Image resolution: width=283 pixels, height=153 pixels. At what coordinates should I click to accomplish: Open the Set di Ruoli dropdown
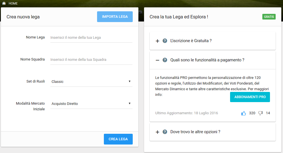click(91, 81)
